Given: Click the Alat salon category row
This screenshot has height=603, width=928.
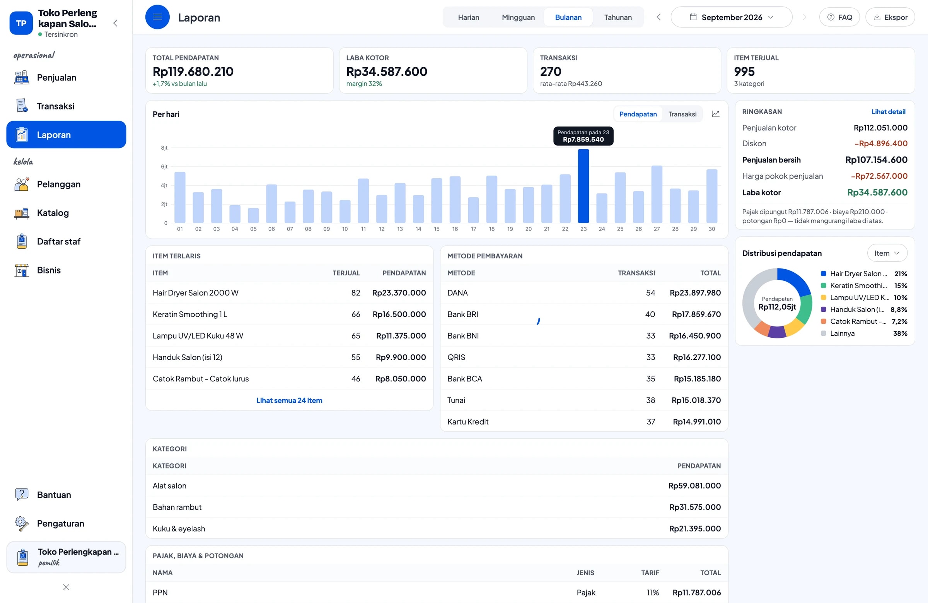Looking at the screenshot, I should pyautogui.click(x=437, y=485).
